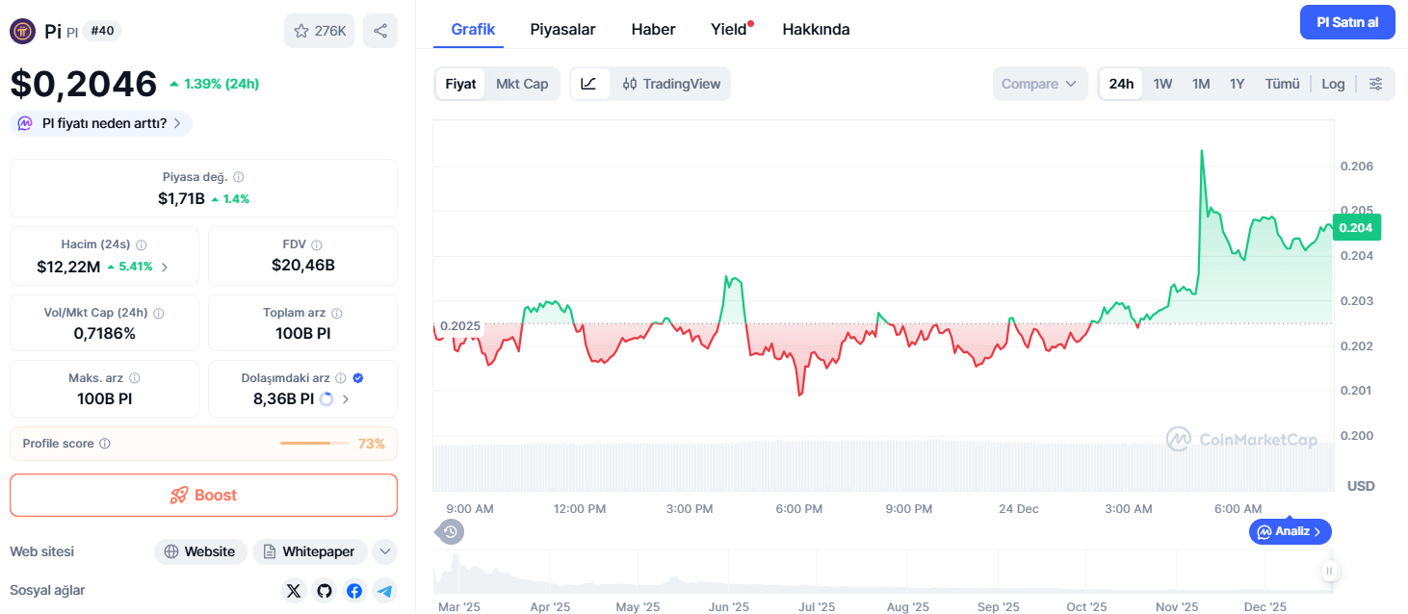The image size is (1408, 614).
Task: Open the Analiz button
Action: (x=1291, y=531)
